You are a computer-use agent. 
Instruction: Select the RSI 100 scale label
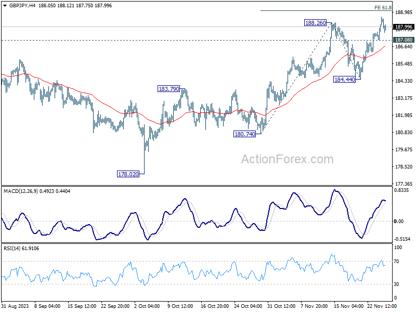[398, 248]
